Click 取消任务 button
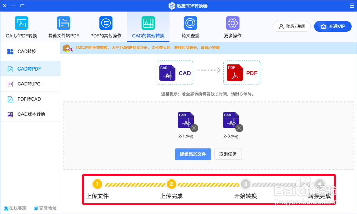357x214 pixels. tap(228, 154)
